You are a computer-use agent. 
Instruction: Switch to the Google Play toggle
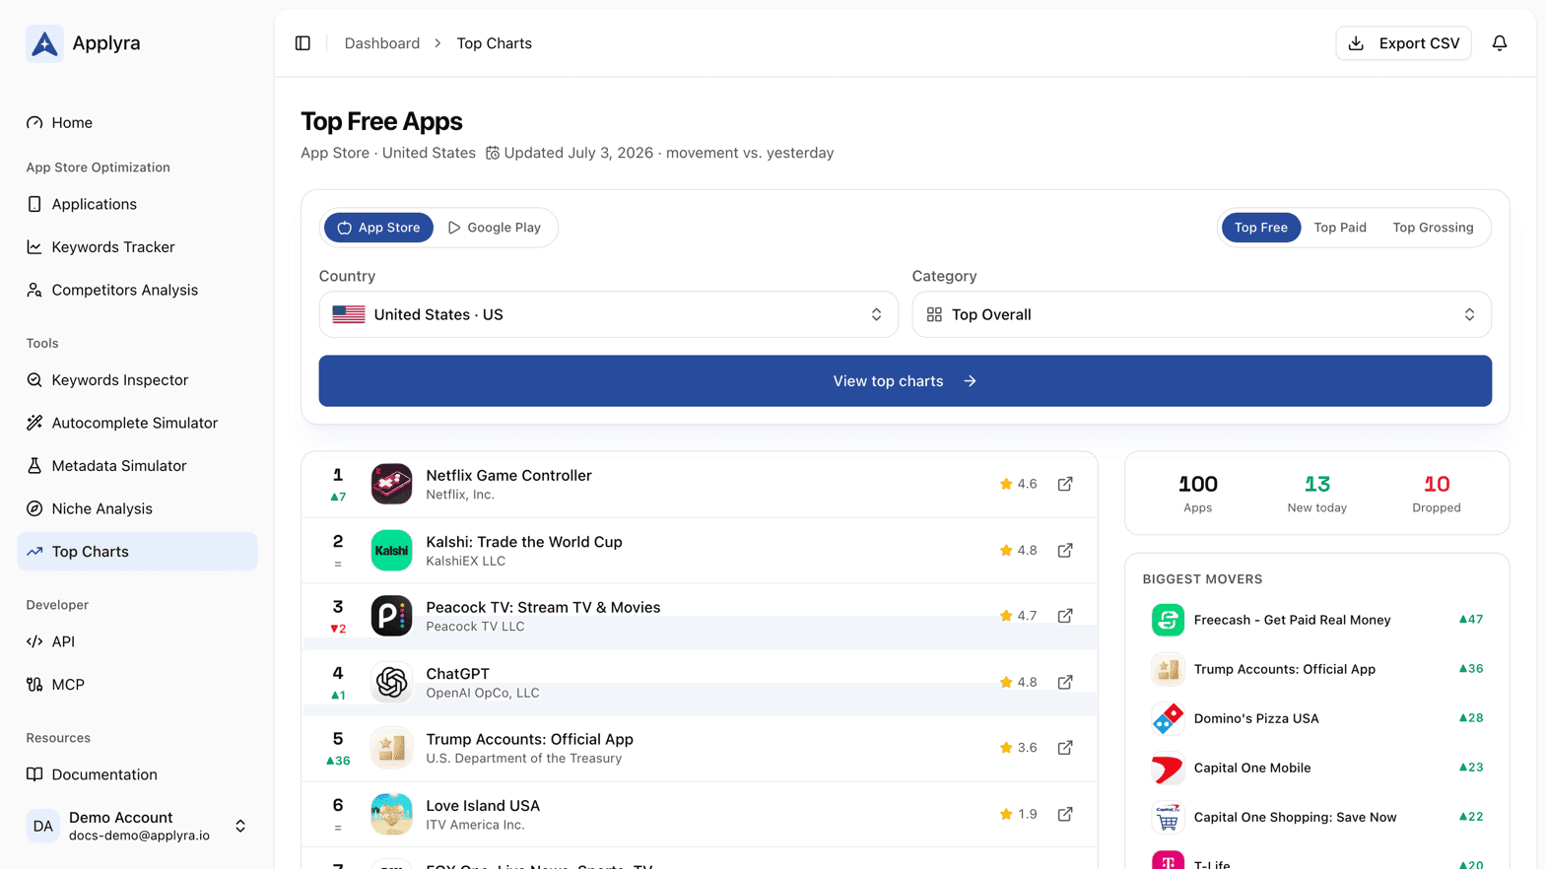click(x=495, y=228)
